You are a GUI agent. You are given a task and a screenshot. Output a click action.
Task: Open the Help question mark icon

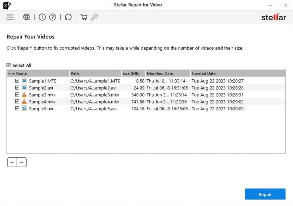point(52,17)
